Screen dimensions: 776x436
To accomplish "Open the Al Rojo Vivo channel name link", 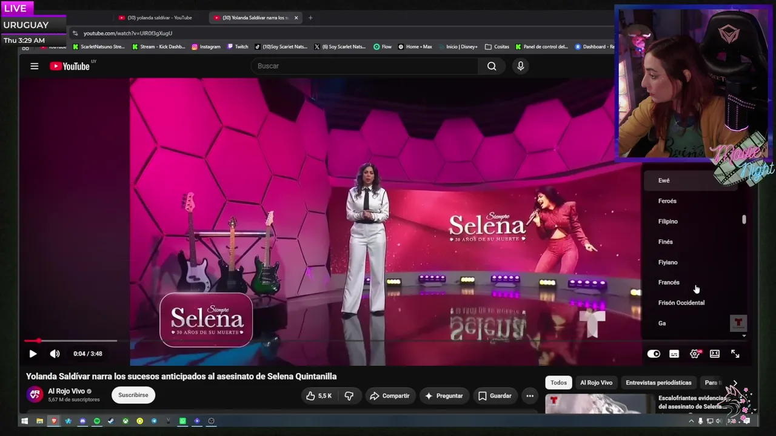I will click(x=66, y=391).
